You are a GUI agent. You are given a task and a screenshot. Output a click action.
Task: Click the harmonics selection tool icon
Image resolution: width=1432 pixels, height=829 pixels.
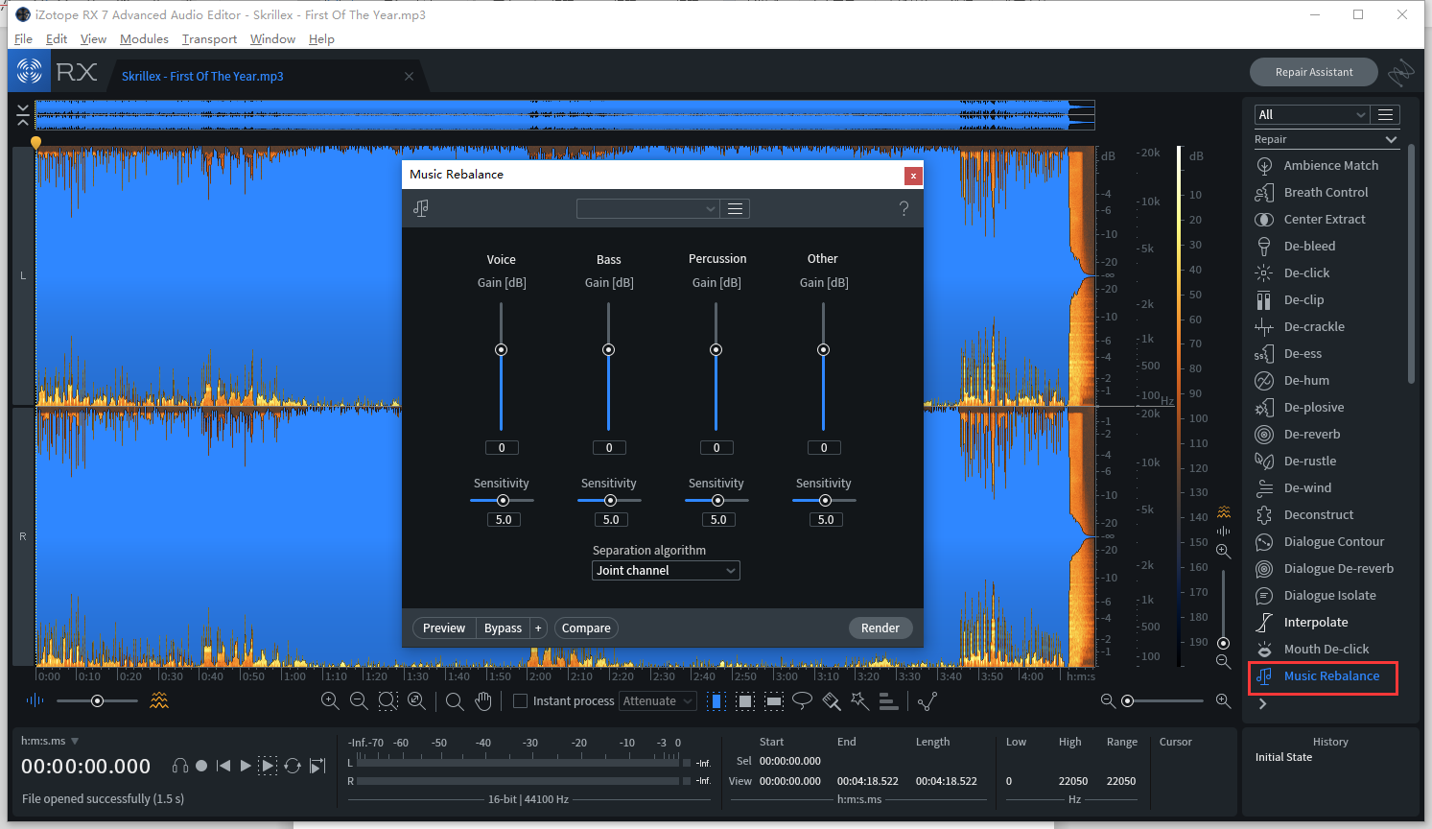click(x=888, y=701)
